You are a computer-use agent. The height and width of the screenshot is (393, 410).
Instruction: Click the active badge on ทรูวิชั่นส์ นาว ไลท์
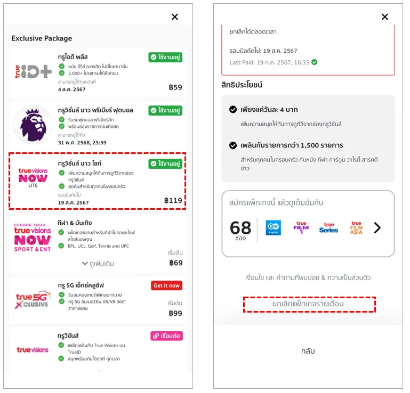(165, 163)
